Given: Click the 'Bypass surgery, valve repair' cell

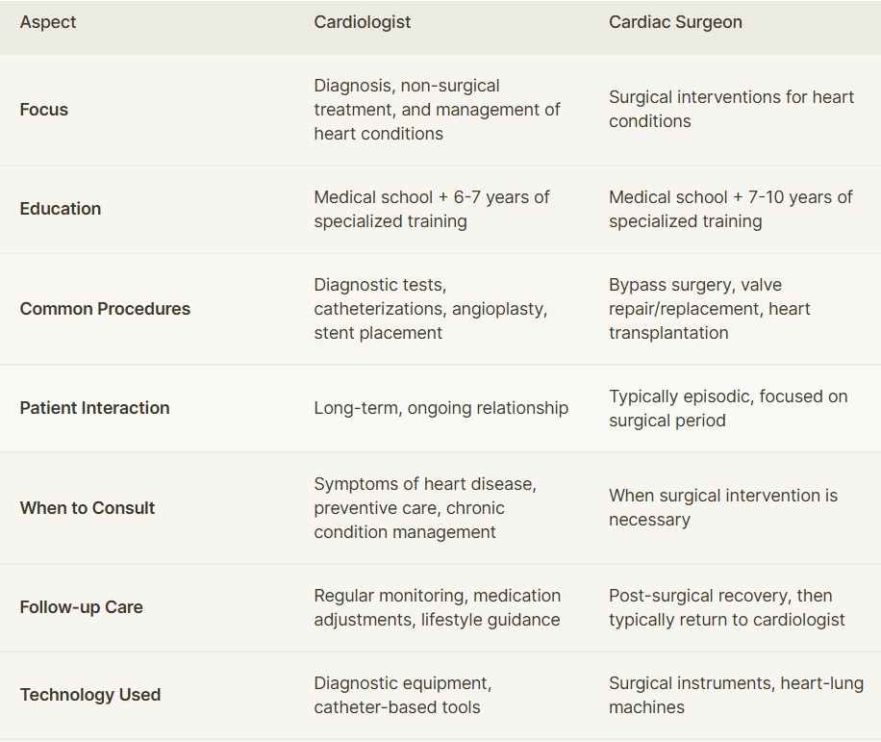Looking at the screenshot, I should [x=710, y=309].
